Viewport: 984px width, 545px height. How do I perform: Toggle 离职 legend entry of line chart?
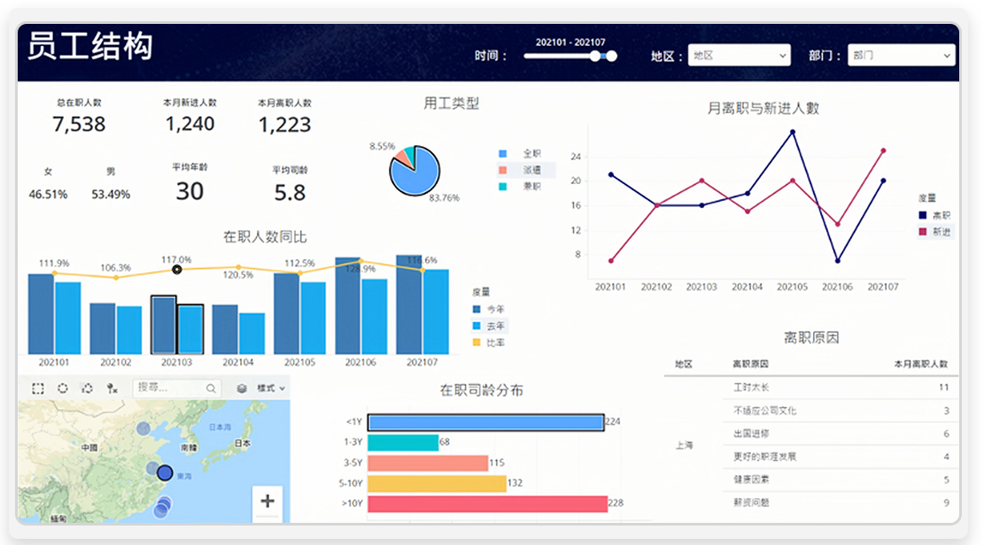point(934,215)
